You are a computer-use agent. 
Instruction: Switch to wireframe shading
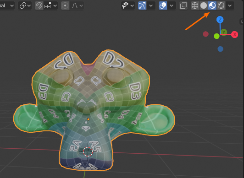(x=195, y=6)
